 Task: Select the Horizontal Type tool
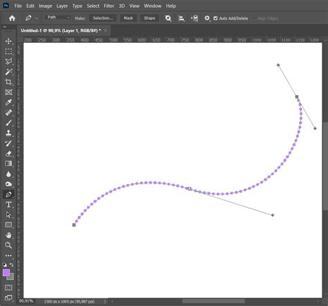coord(8,204)
